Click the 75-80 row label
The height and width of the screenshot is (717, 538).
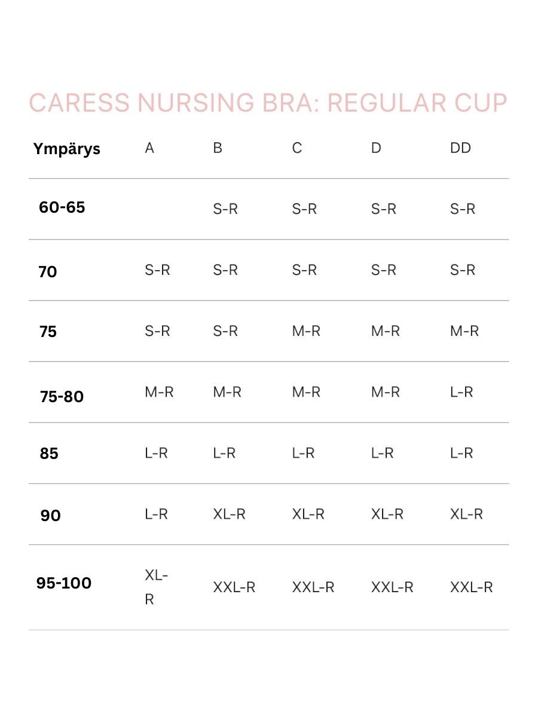click(x=62, y=396)
